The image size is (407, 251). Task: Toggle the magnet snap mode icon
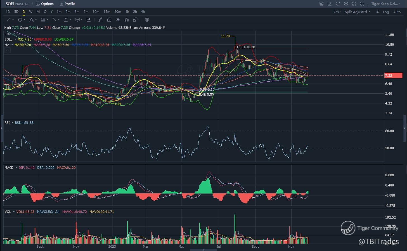pyautogui.click(x=127, y=20)
